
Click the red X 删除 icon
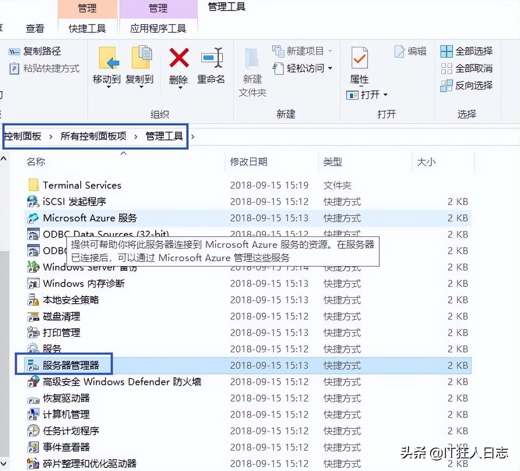179,58
